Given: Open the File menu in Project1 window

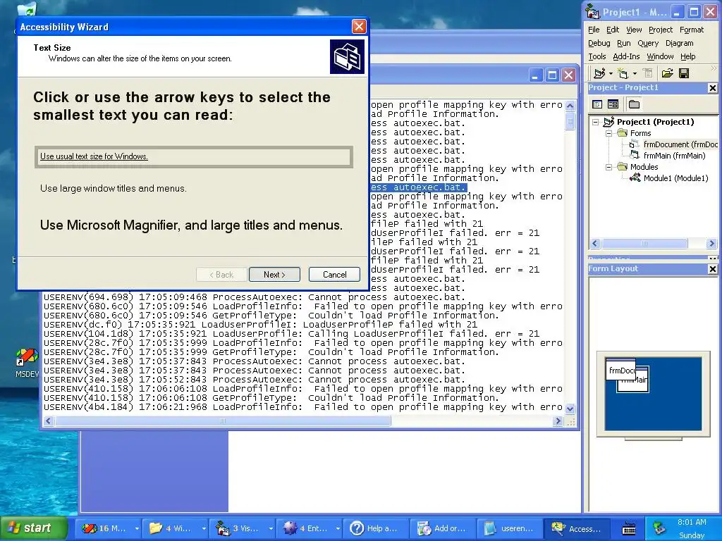Looking at the screenshot, I should click(x=594, y=30).
